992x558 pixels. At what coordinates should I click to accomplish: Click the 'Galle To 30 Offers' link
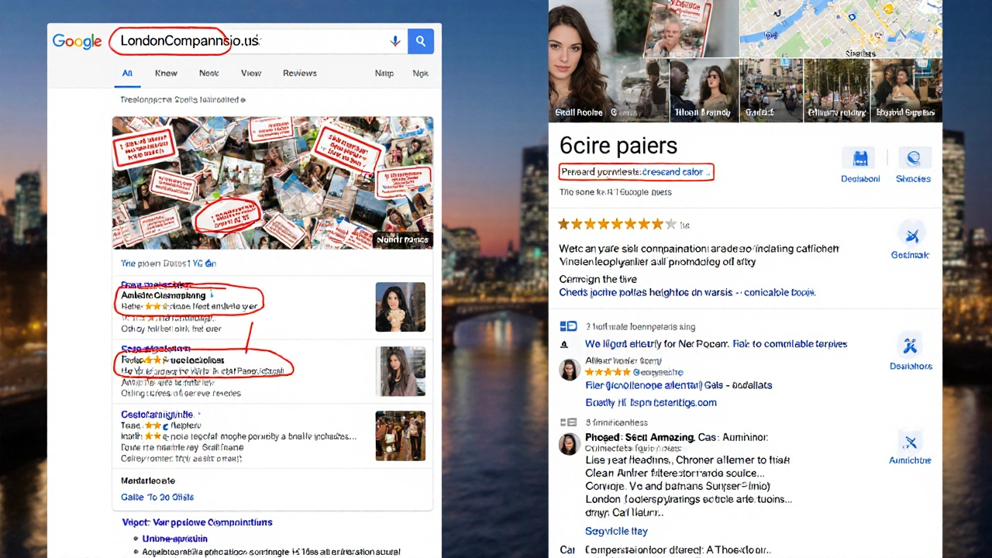pyautogui.click(x=157, y=497)
